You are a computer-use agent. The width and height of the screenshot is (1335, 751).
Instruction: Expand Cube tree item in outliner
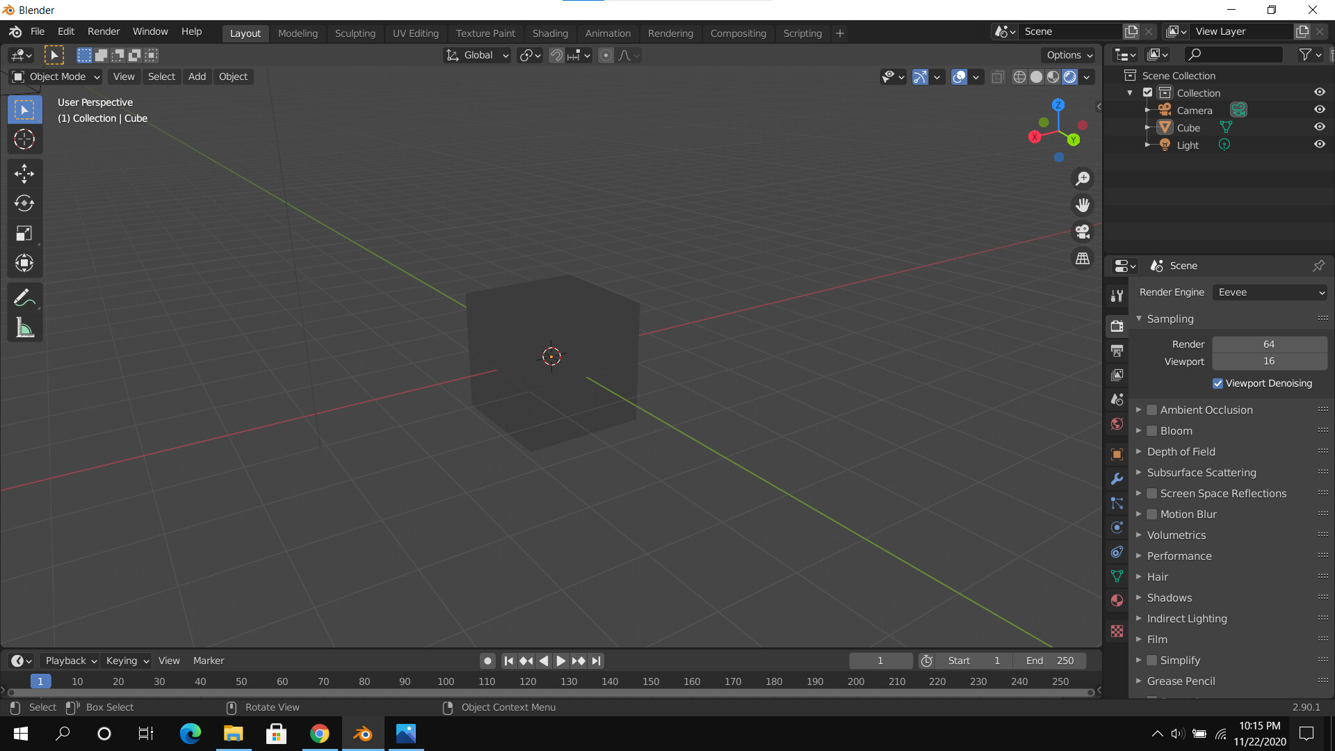1147,128
